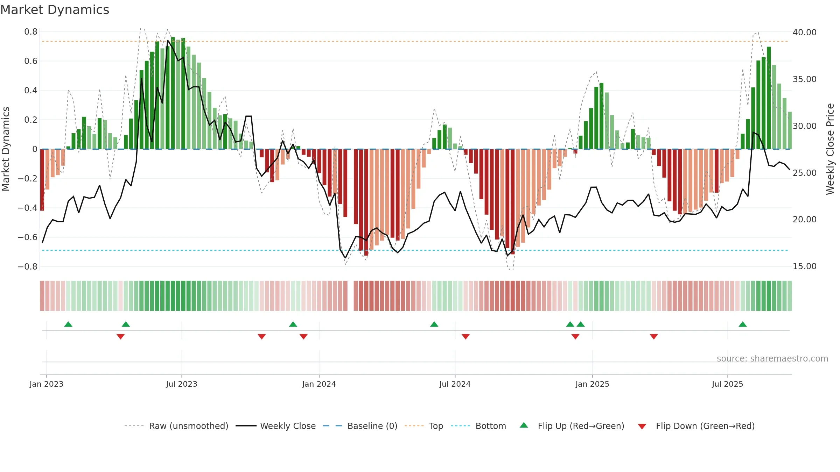Click the 0.4 left axis label

pos(31,91)
